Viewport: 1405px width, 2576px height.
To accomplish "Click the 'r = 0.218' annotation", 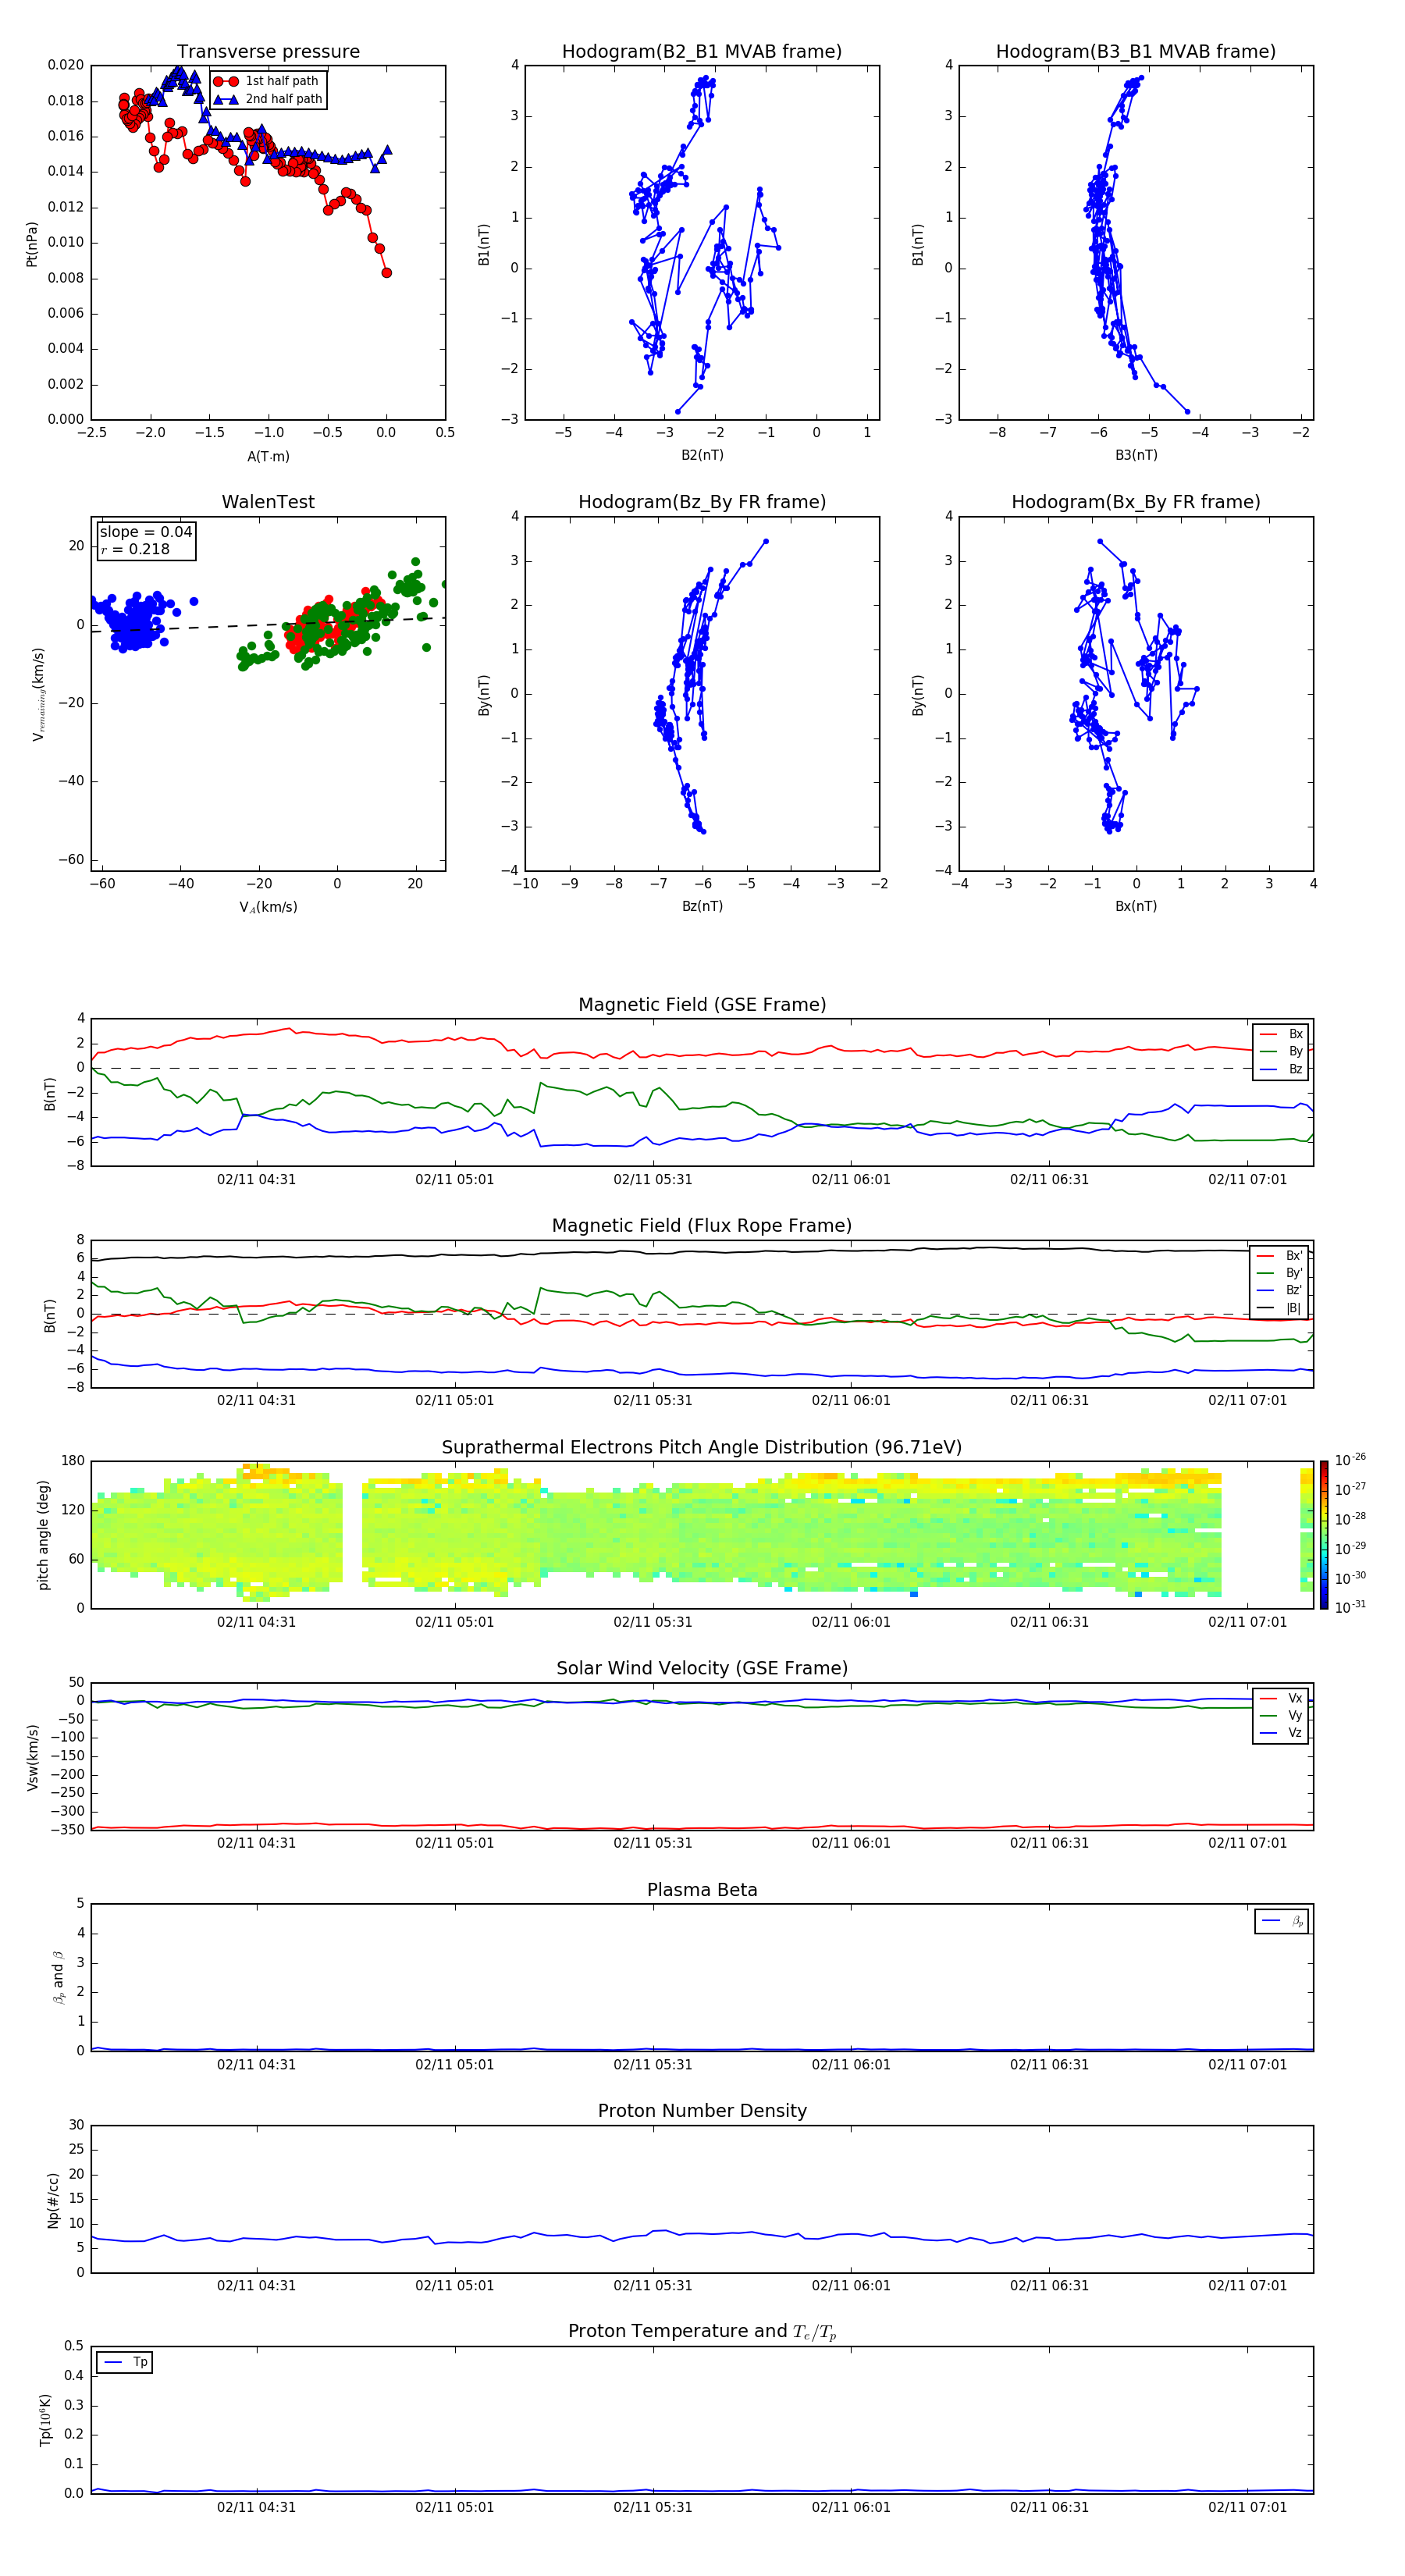I will point(135,549).
